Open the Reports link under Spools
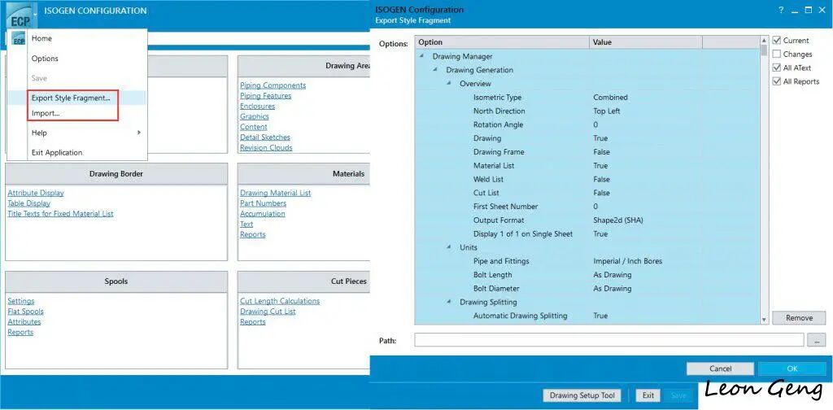 pos(20,332)
